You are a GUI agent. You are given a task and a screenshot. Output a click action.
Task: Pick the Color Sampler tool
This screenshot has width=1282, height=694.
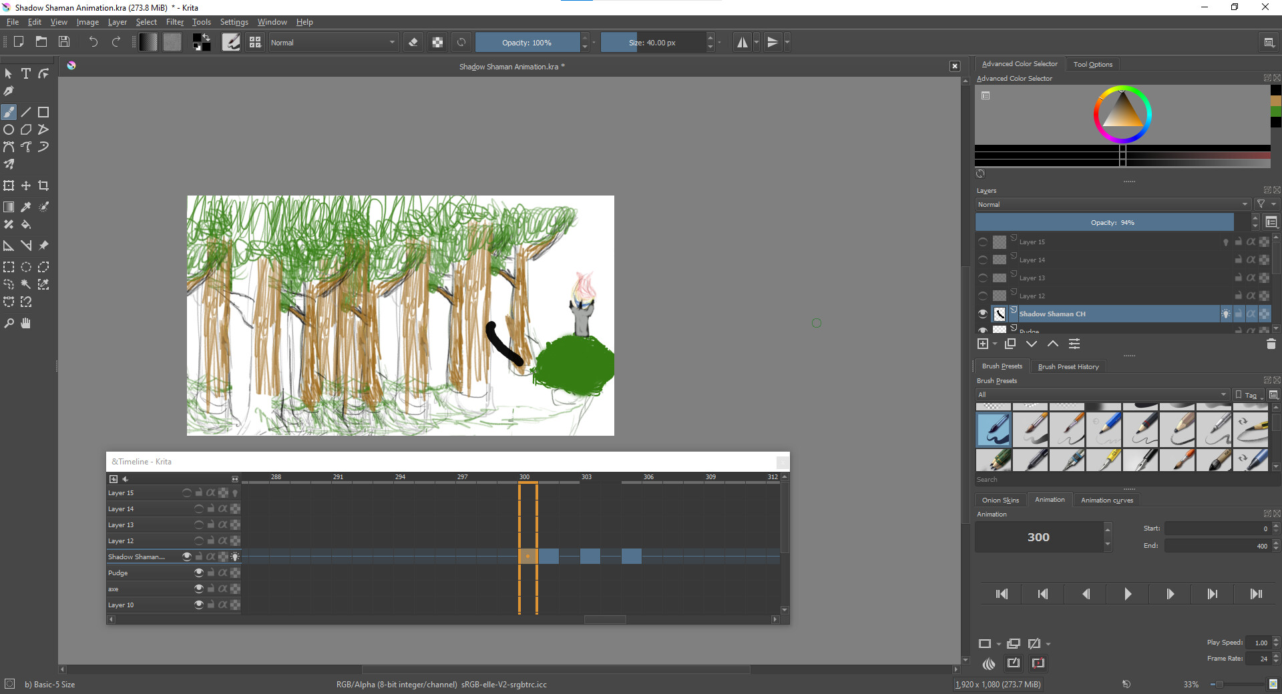coord(26,207)
